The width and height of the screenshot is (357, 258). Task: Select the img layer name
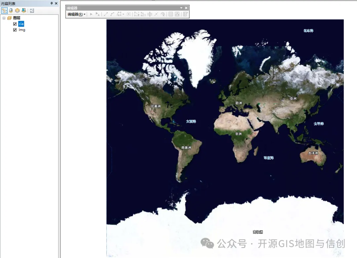click(x=22, y=30)
